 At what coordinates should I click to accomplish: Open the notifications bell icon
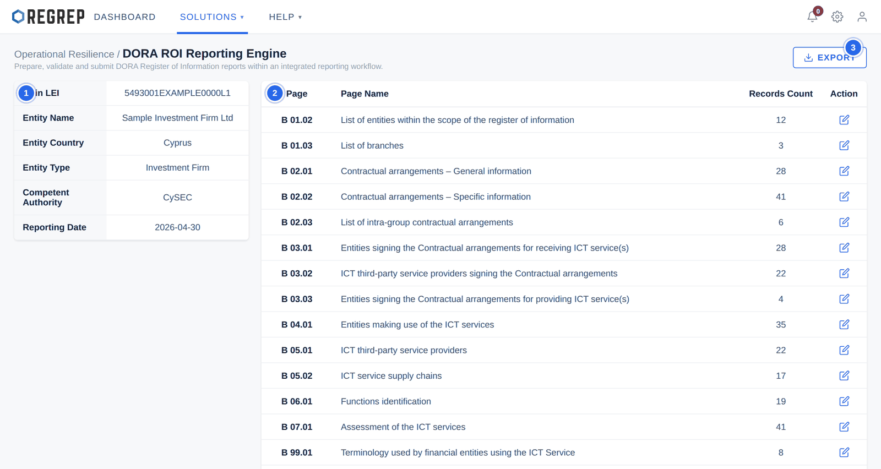point(812,17)
